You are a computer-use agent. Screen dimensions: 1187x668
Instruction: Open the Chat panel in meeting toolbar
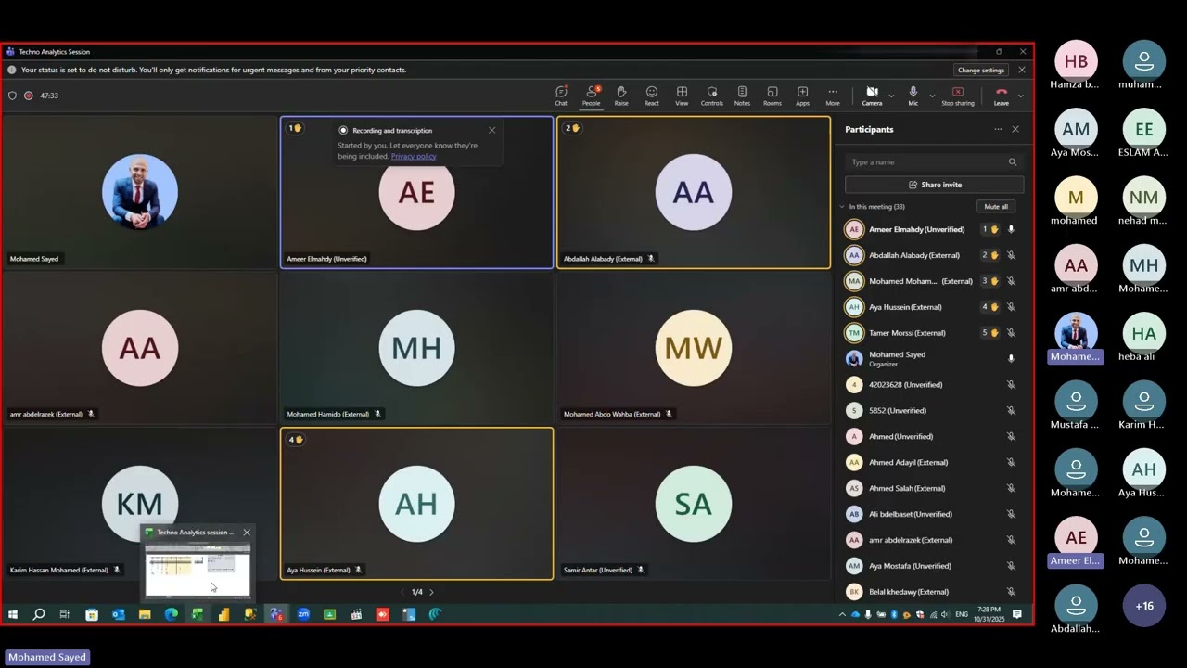coord(561,96)
